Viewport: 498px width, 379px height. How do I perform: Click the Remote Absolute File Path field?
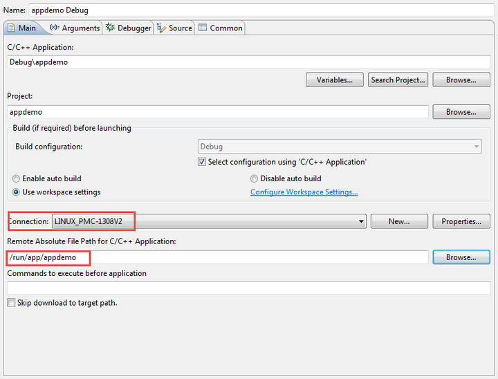click(218, 257)
